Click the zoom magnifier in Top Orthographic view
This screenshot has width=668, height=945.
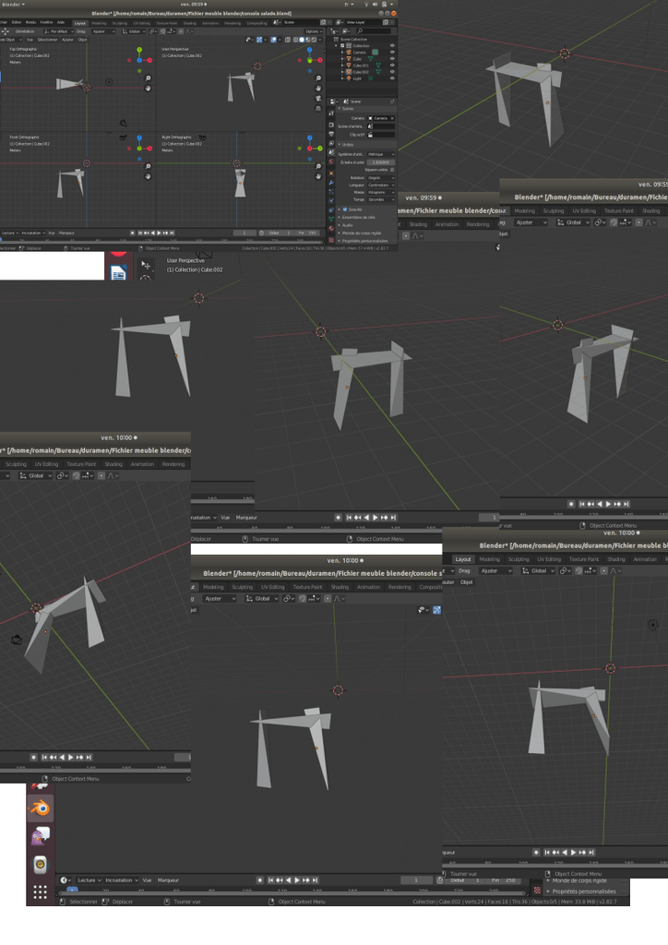tap(148, 79)
